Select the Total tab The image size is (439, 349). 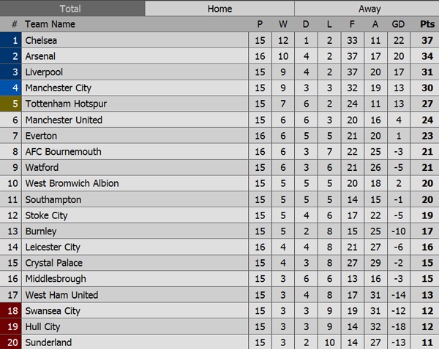(70, 9)
